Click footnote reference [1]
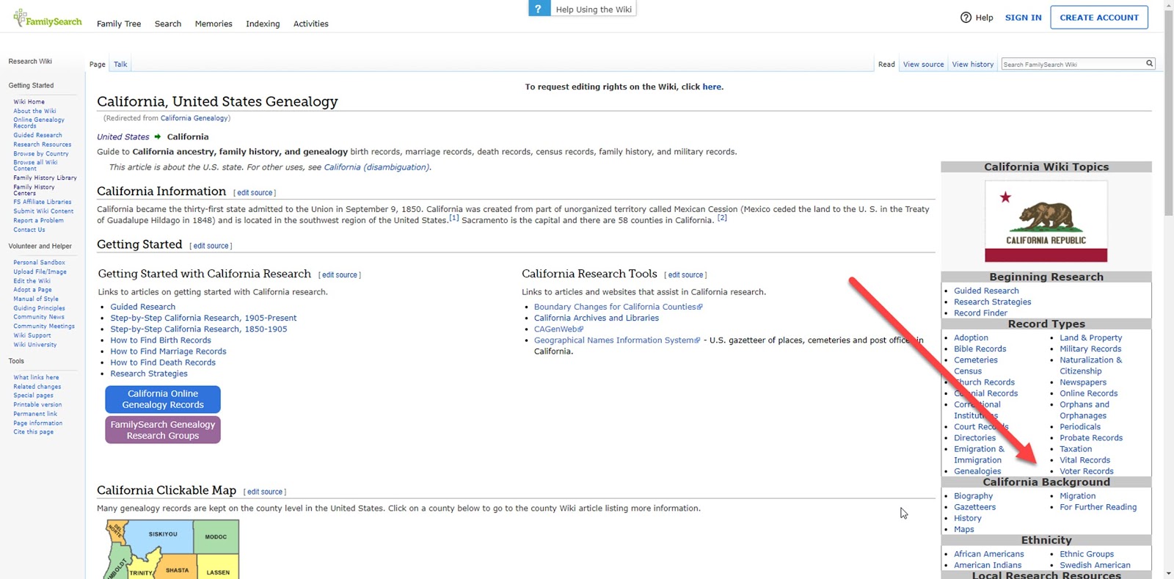This screenshot has width=1174, height=579. tap(454, 217)
